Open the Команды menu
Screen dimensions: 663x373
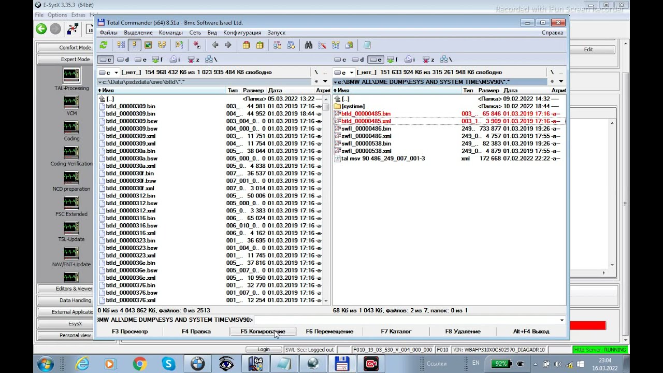point(171,33)
